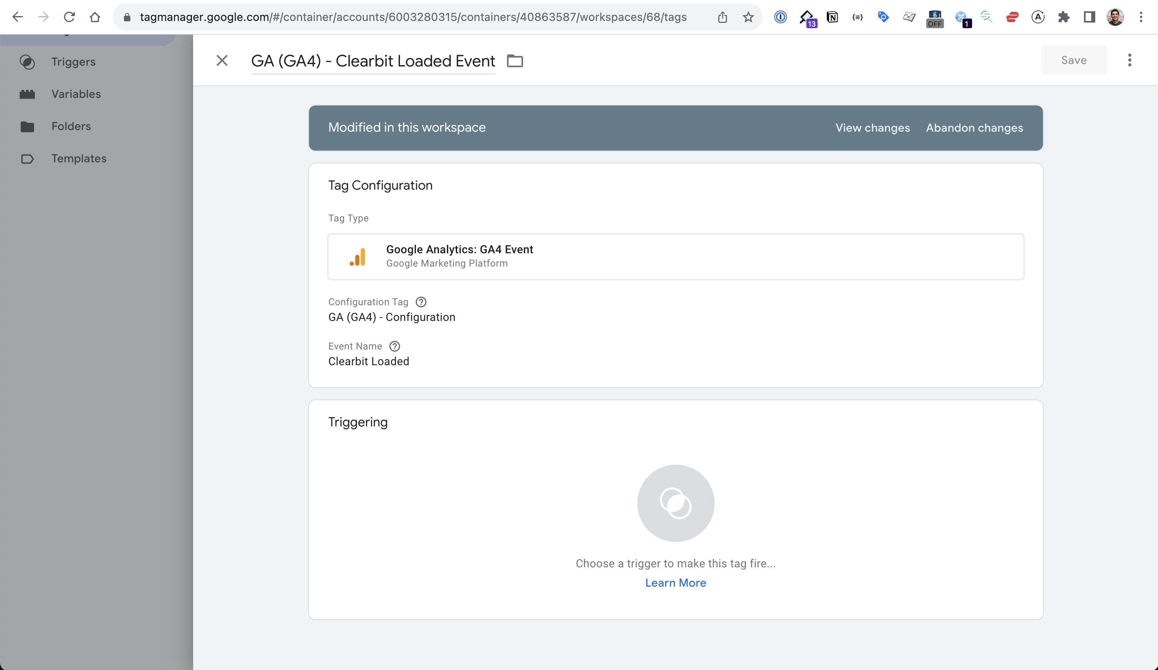Click the Tag Configuration heading

[x=380, y=185]
